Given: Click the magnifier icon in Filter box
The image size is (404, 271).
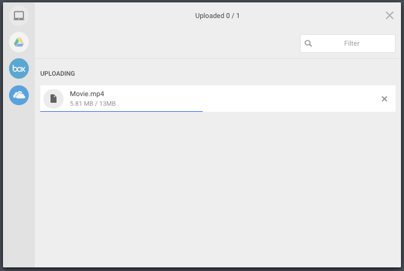Looking at the screenshot, I should pyautogui.click(x=308, y=43).
